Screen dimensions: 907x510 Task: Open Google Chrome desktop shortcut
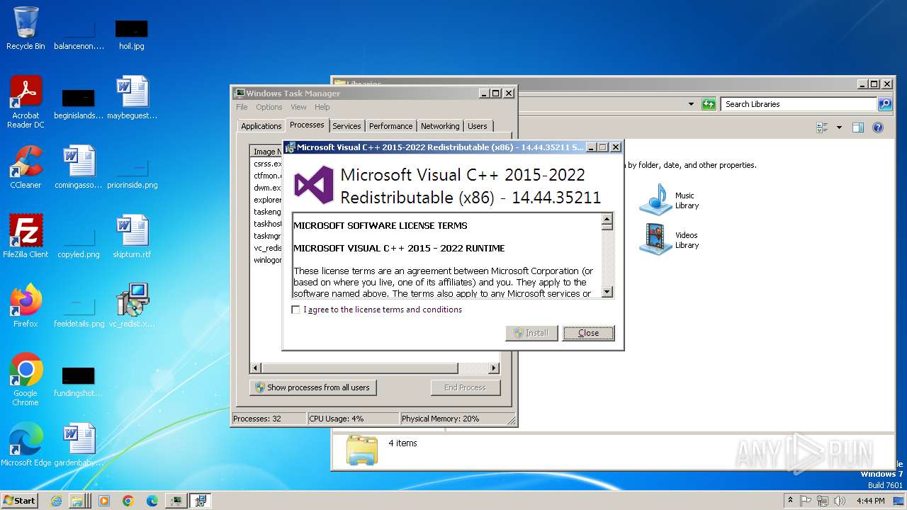(26, 380)
